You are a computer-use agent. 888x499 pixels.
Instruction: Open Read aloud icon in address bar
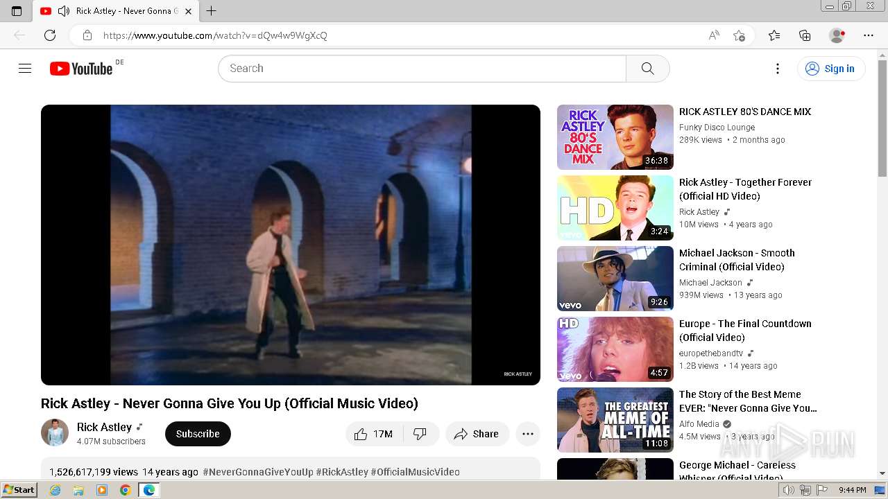714,35
